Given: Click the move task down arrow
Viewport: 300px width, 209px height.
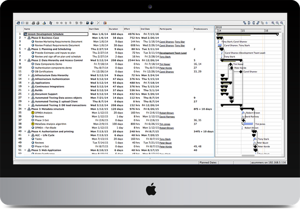Looking at the screenshot, I should point(71,23).
